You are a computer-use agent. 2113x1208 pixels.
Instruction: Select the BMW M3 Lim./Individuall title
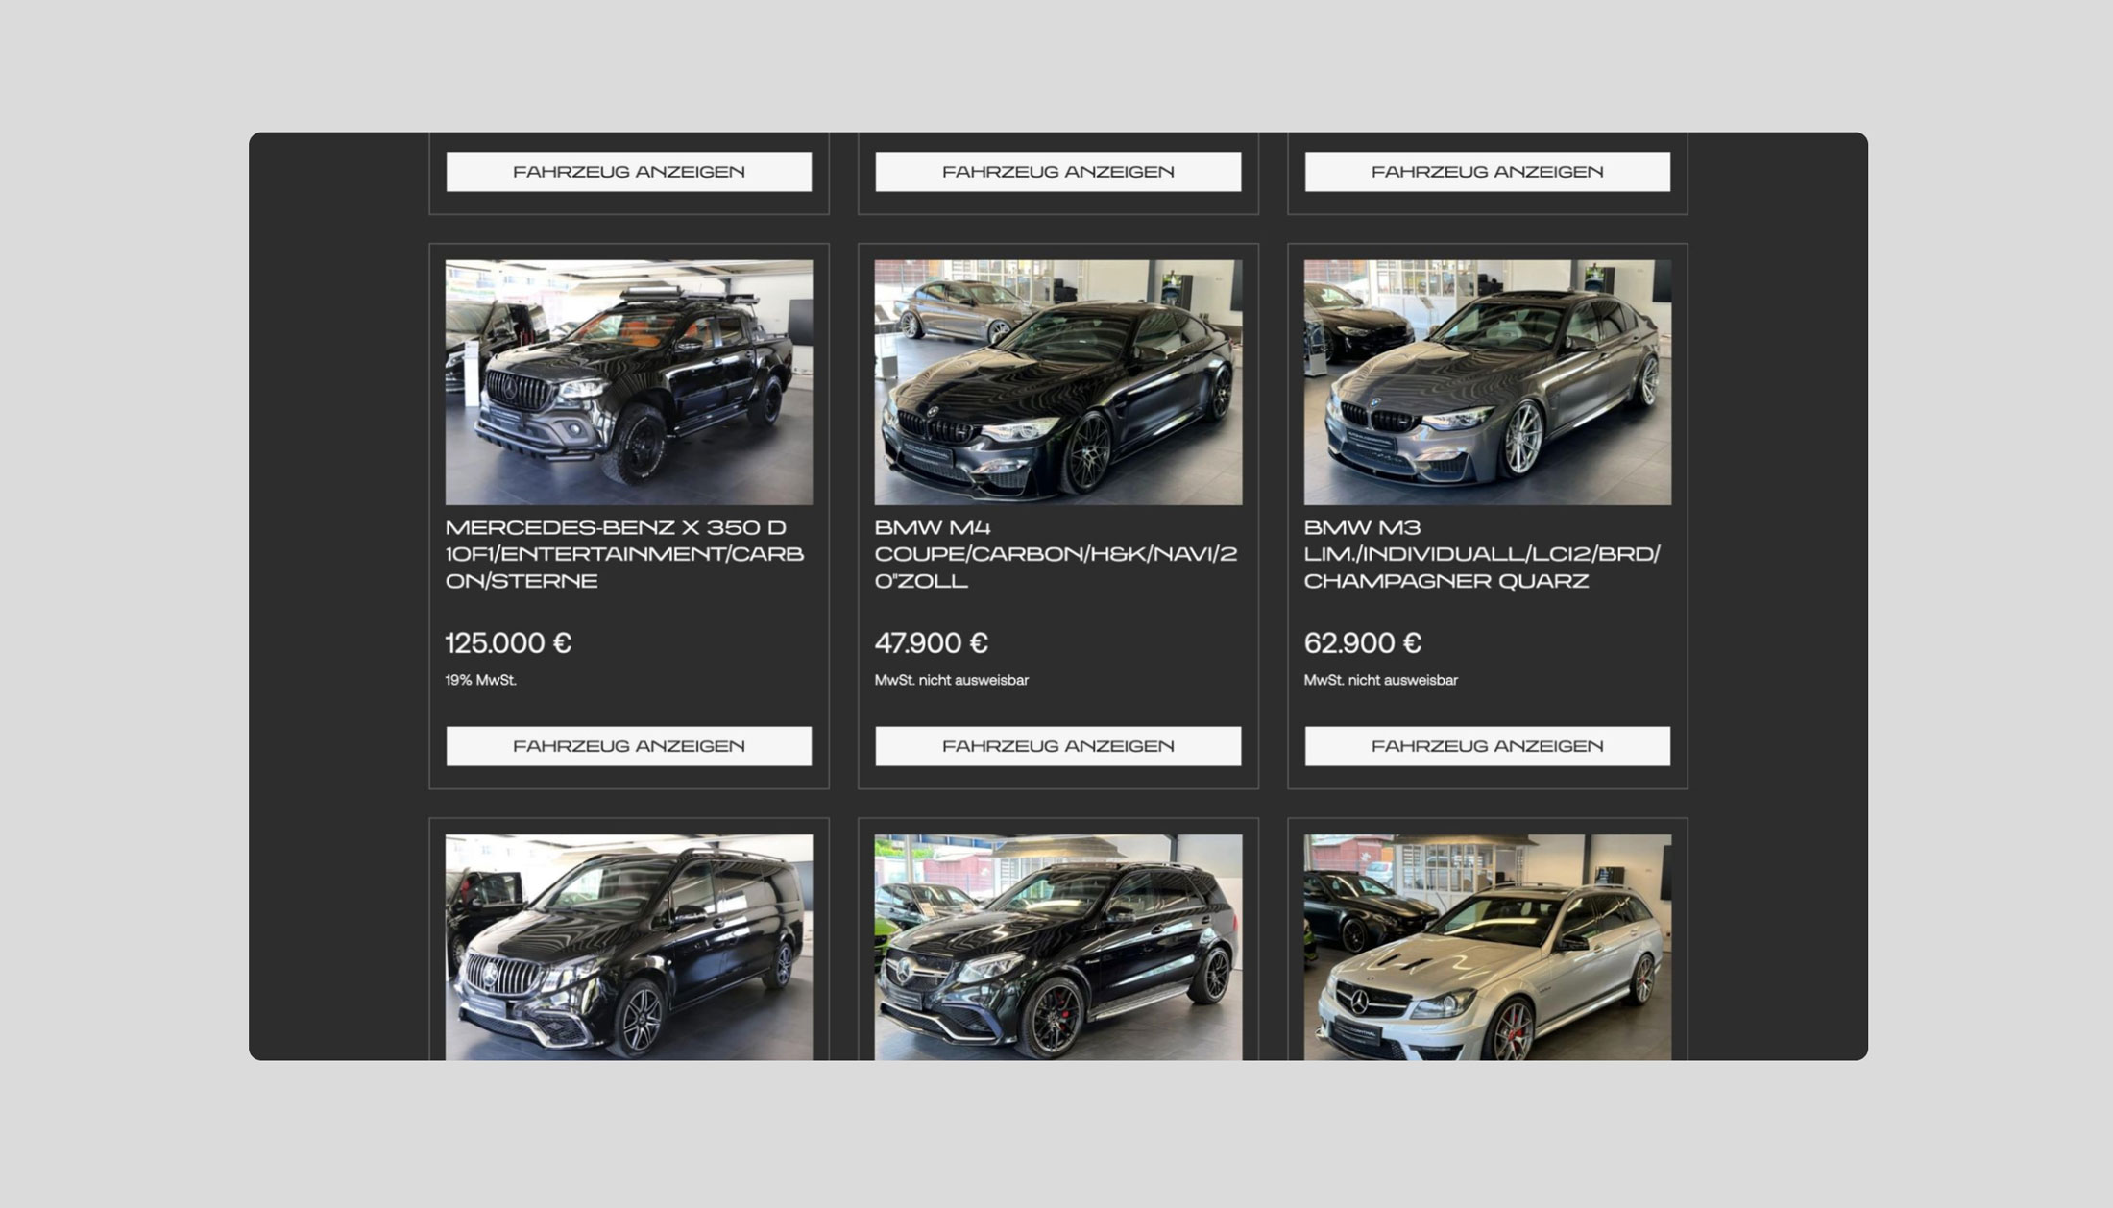1483,554
